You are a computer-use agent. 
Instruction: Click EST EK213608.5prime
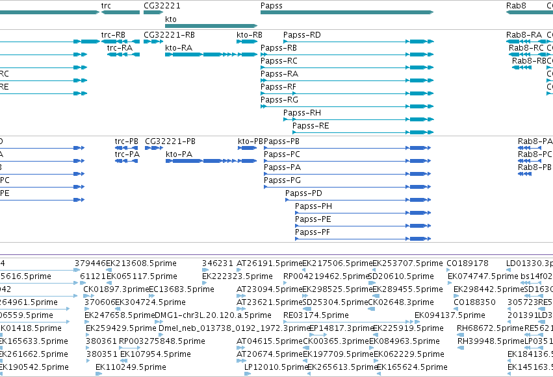tap(109, 270)
